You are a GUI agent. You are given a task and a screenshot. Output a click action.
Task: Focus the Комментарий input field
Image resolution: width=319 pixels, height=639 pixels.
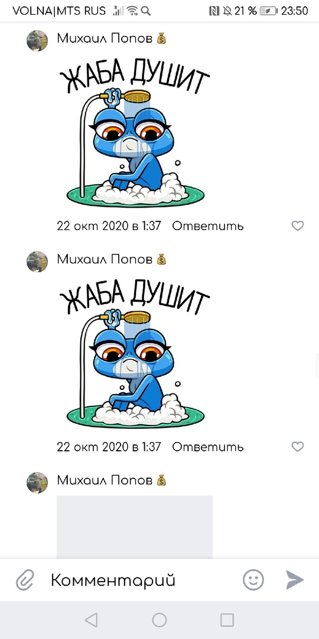[x=138, y=579]
